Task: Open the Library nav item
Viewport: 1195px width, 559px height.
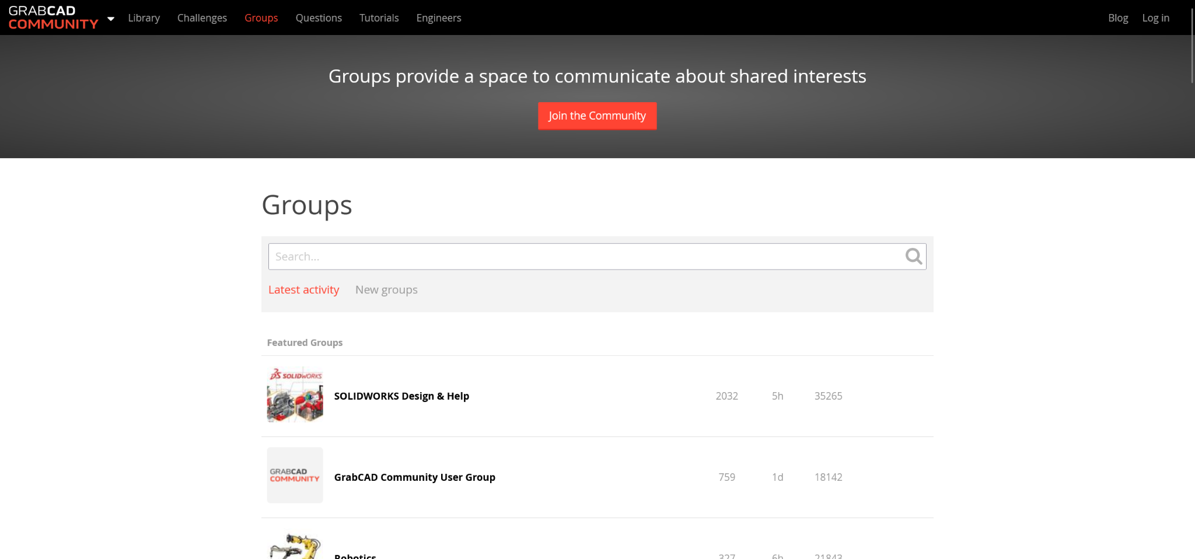Action: click(x=144, y=18)
